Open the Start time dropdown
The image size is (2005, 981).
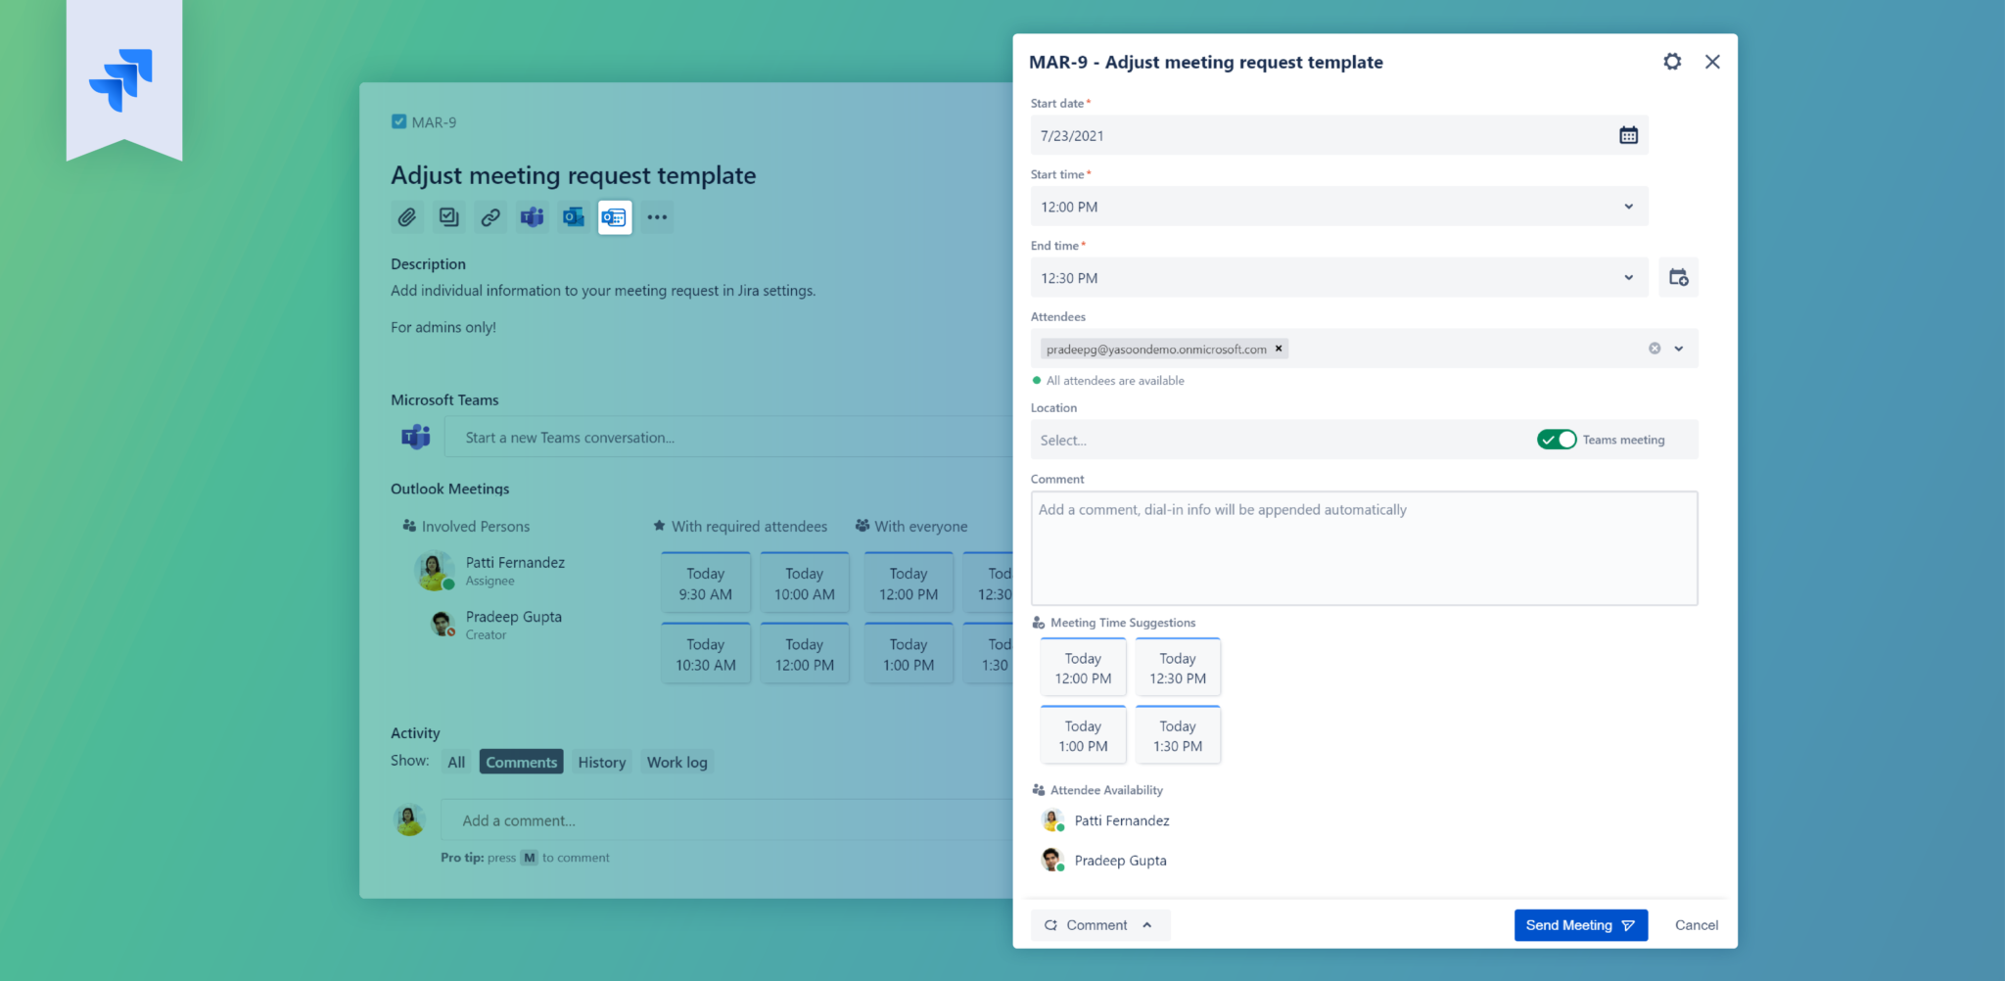pos(1628,207)
